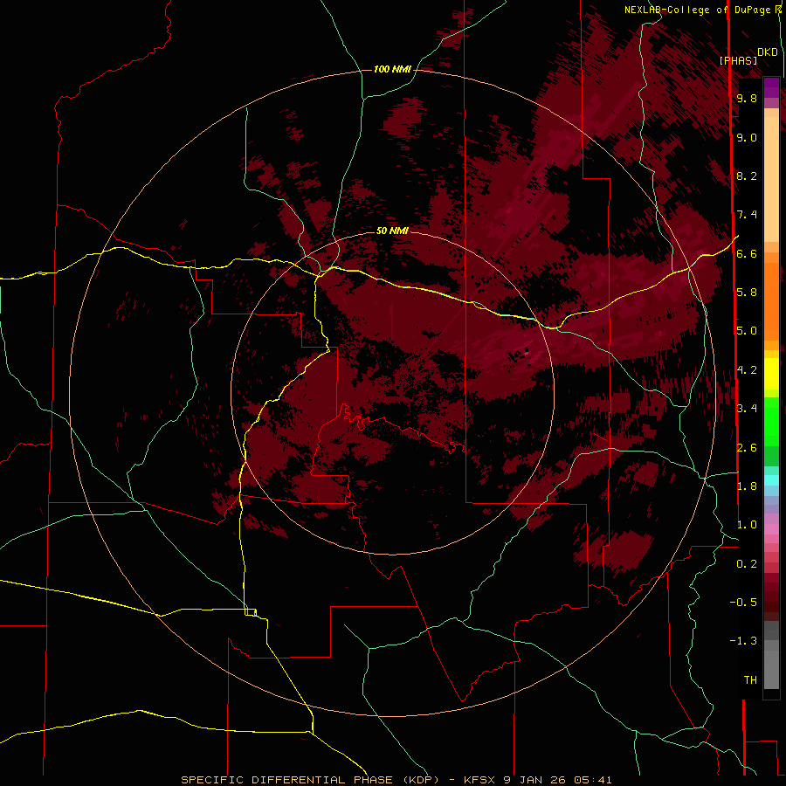Click the 100 NMI range ring label

click(x=392, y=69)
